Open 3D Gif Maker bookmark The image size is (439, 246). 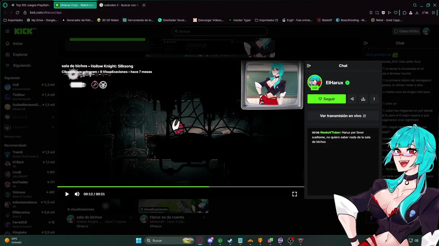[108, 20]
